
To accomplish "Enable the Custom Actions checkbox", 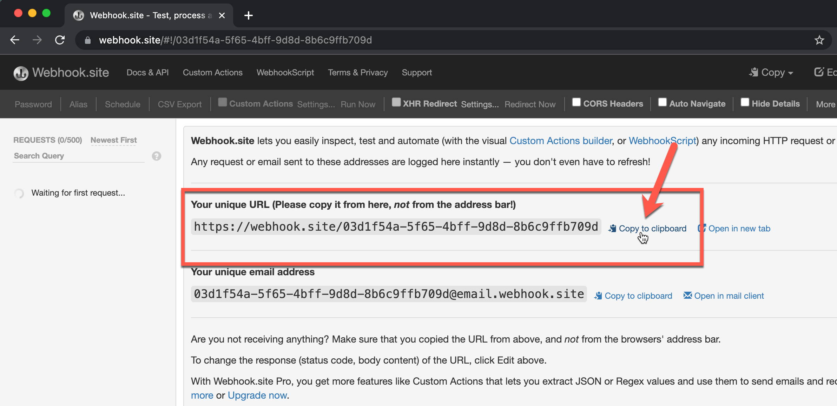I will 222,102.
